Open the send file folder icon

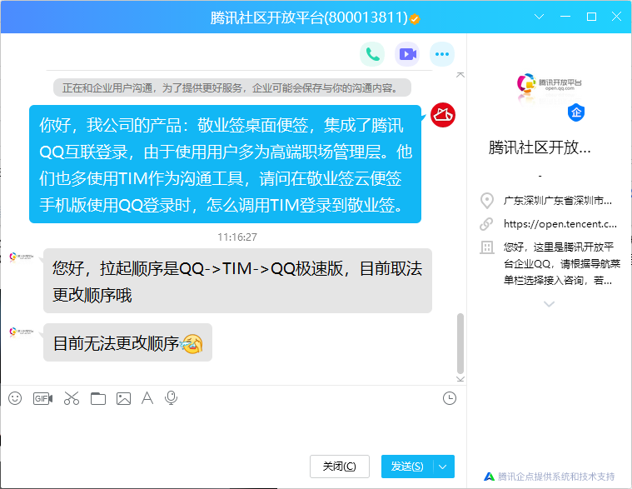(98, 398)
